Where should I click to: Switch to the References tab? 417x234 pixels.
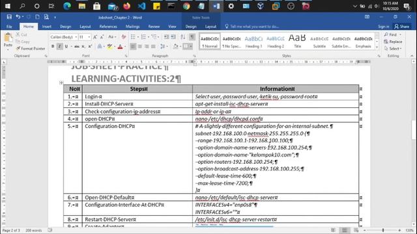click(108, 27)
